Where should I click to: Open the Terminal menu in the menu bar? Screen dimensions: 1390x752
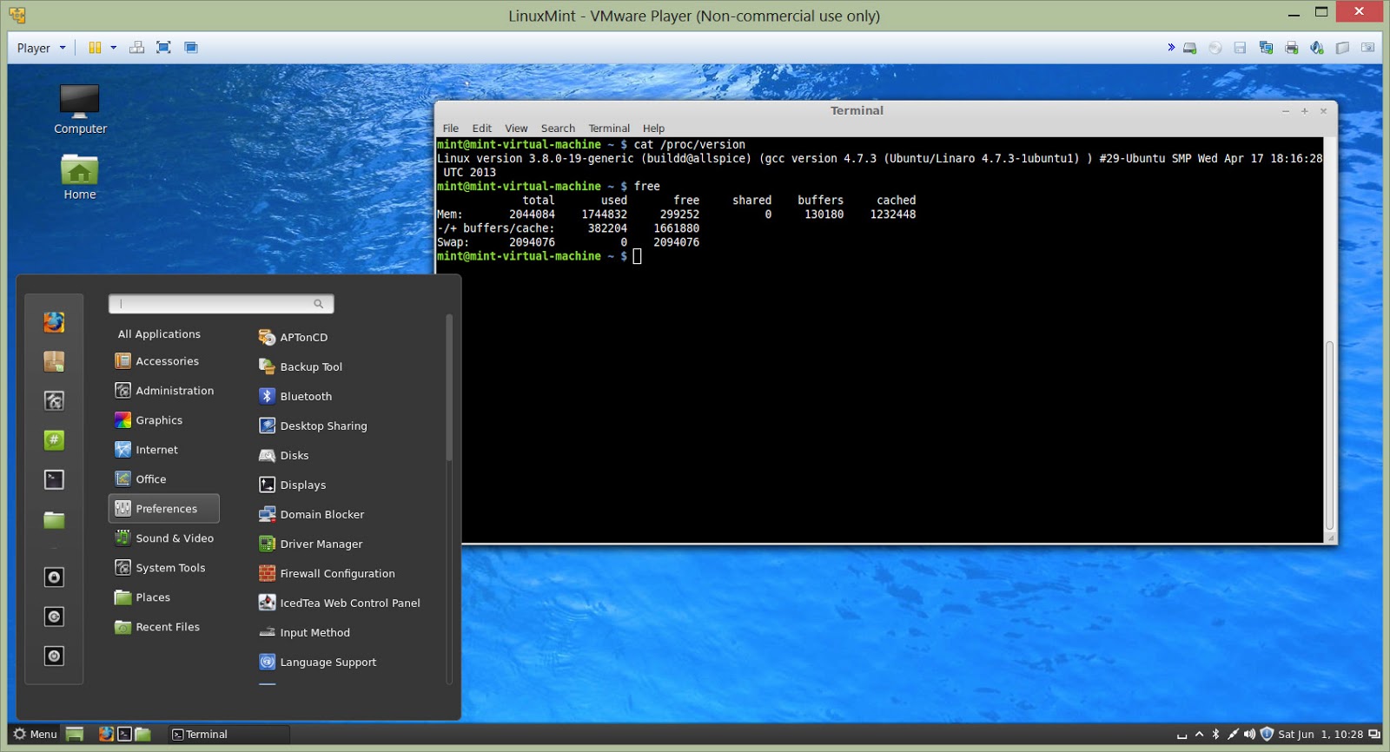609,128
